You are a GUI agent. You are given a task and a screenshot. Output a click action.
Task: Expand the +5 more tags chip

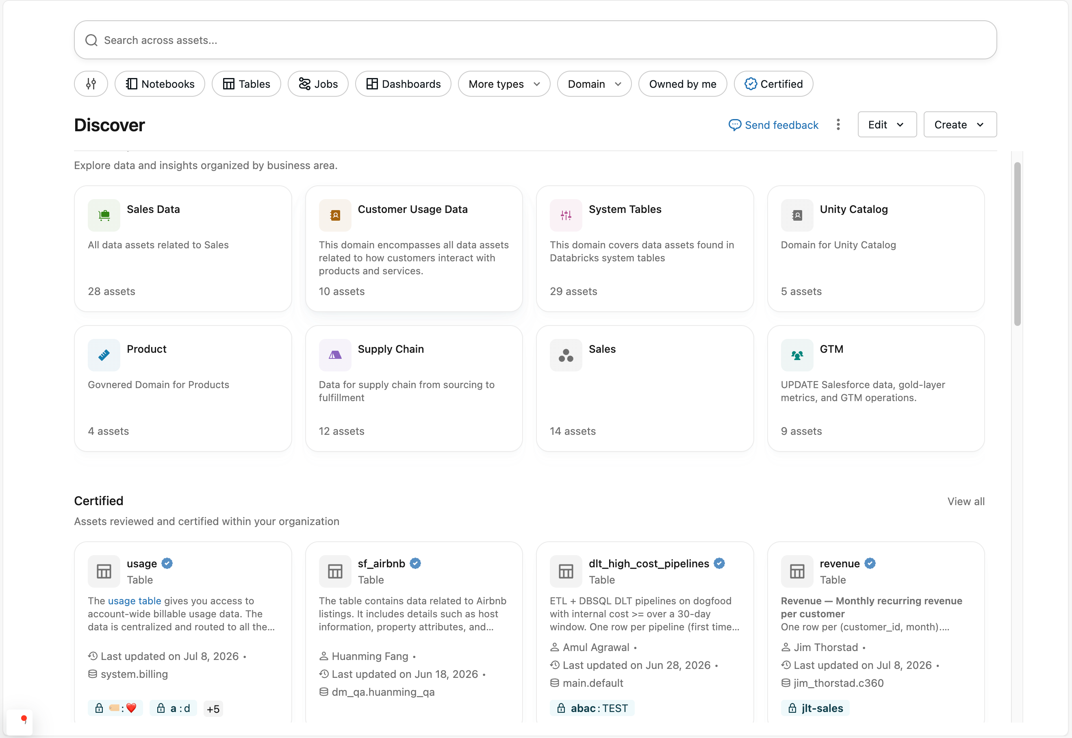click(213, 708)
